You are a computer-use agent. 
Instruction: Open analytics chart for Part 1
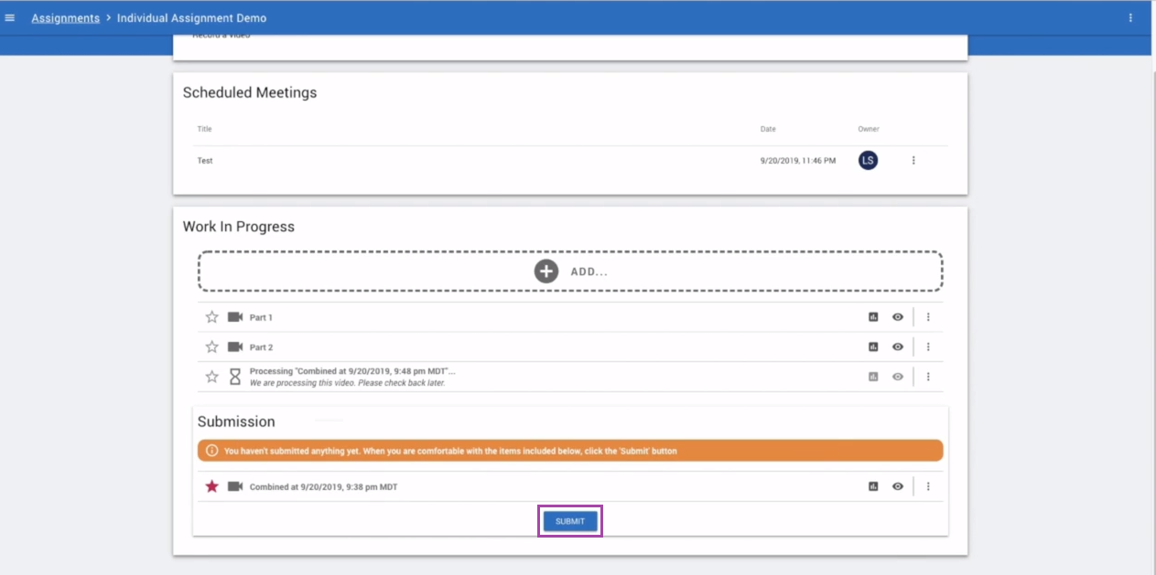coord(873,317)
